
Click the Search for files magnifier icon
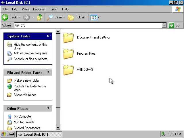coord(9,59)
